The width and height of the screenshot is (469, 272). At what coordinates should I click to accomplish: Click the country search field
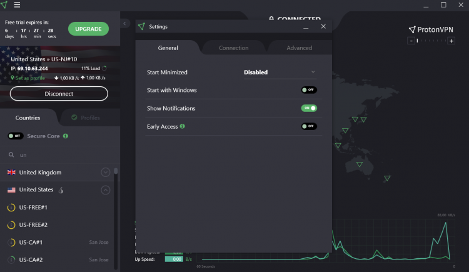[x=60, y=154]
